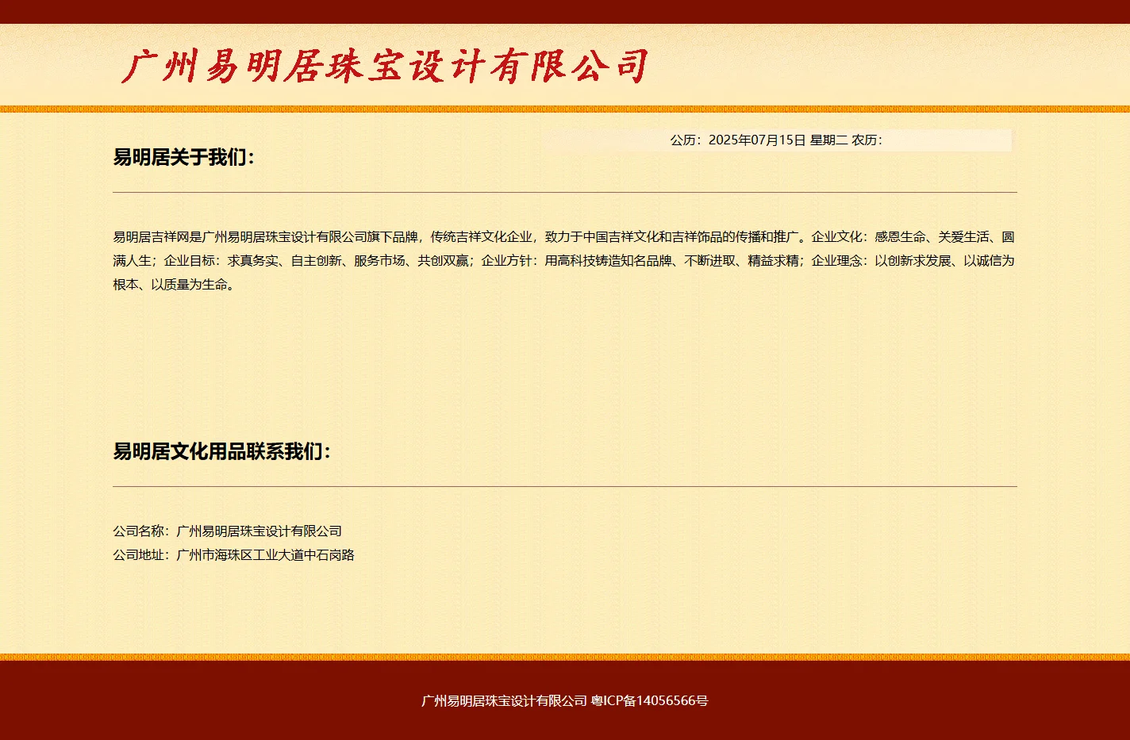Open the 粤ICP备14056566号 footer link
The image size is (1130, 740).
(649, 700)
